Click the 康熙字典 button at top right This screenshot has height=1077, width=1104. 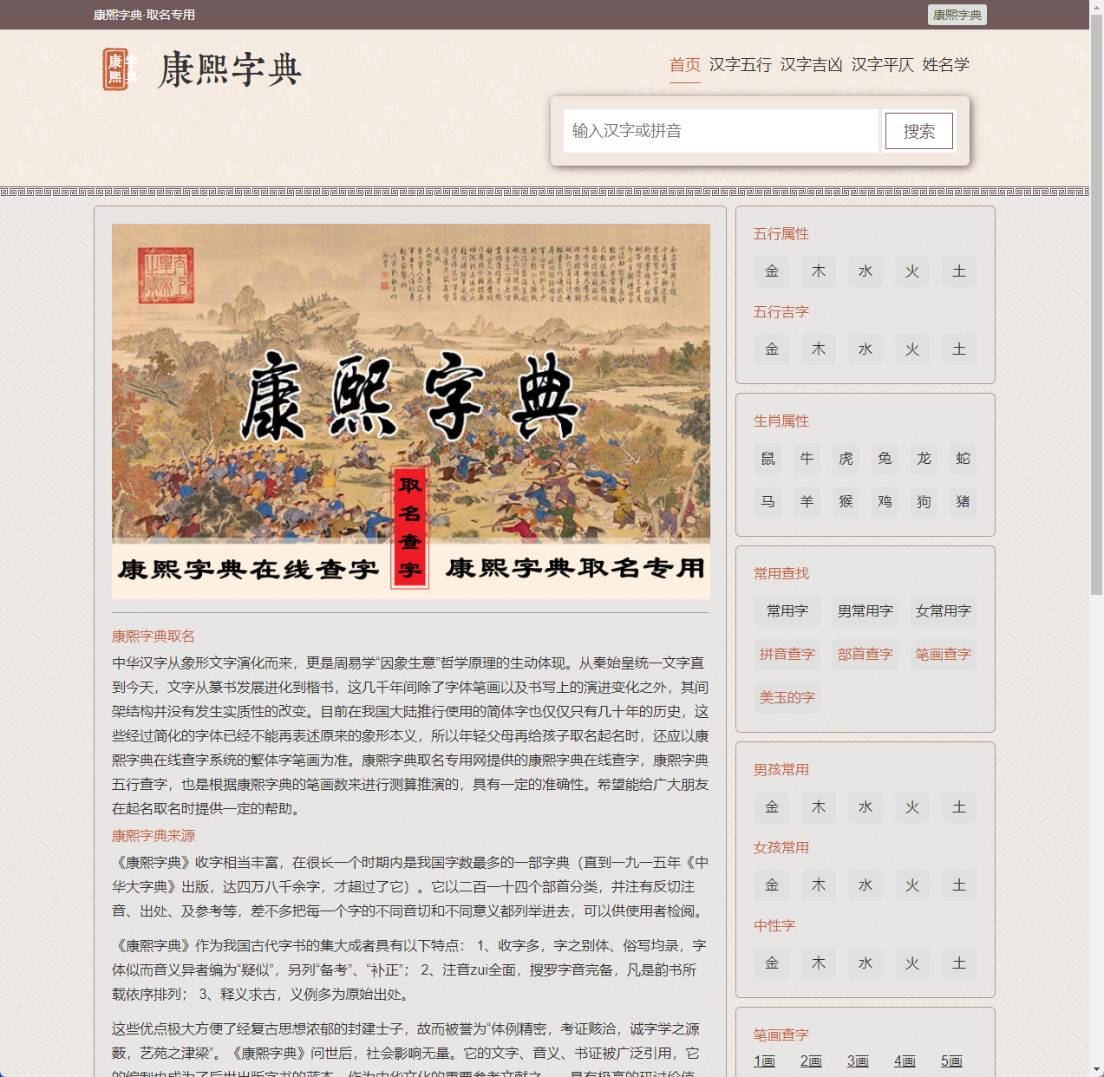point(957,15)
